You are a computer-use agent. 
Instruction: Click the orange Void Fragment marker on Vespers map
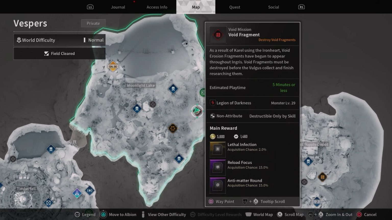coord(173,128)
